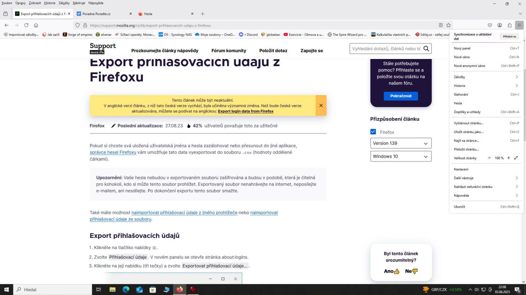Zoom out with the minus button
This screenshot has height=295, width=526.
[489, 158]
